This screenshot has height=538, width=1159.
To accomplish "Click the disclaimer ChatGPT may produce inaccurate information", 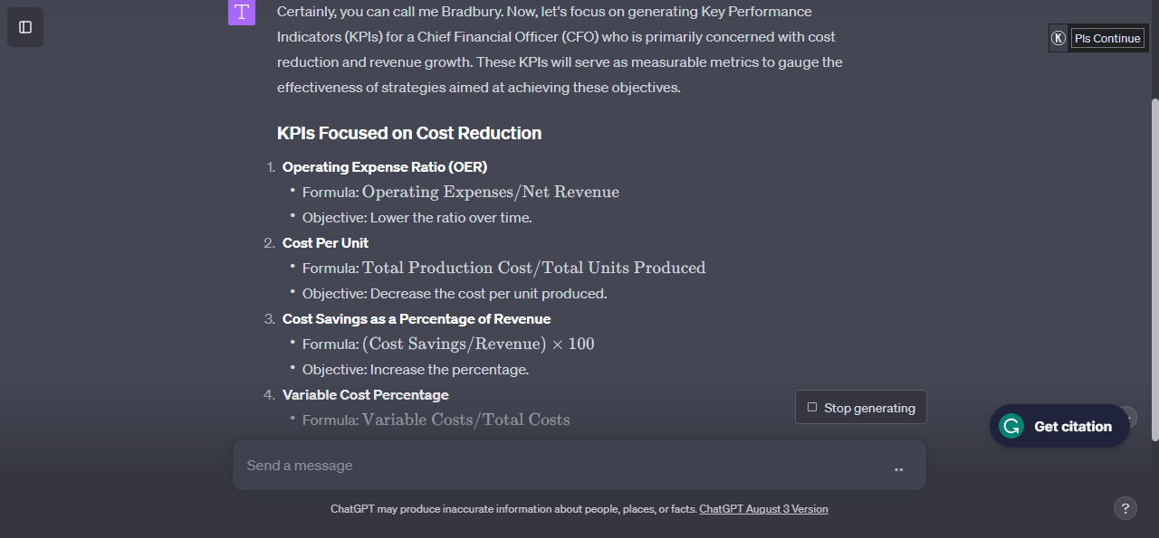I will pos(513,509).
